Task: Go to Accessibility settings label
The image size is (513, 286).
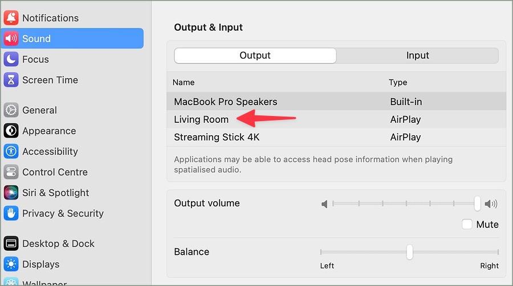Action: coord(50,151)
